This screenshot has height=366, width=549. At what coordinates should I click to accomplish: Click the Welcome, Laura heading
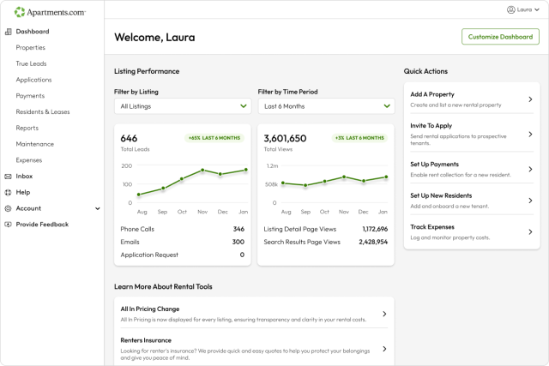point(154,38)
